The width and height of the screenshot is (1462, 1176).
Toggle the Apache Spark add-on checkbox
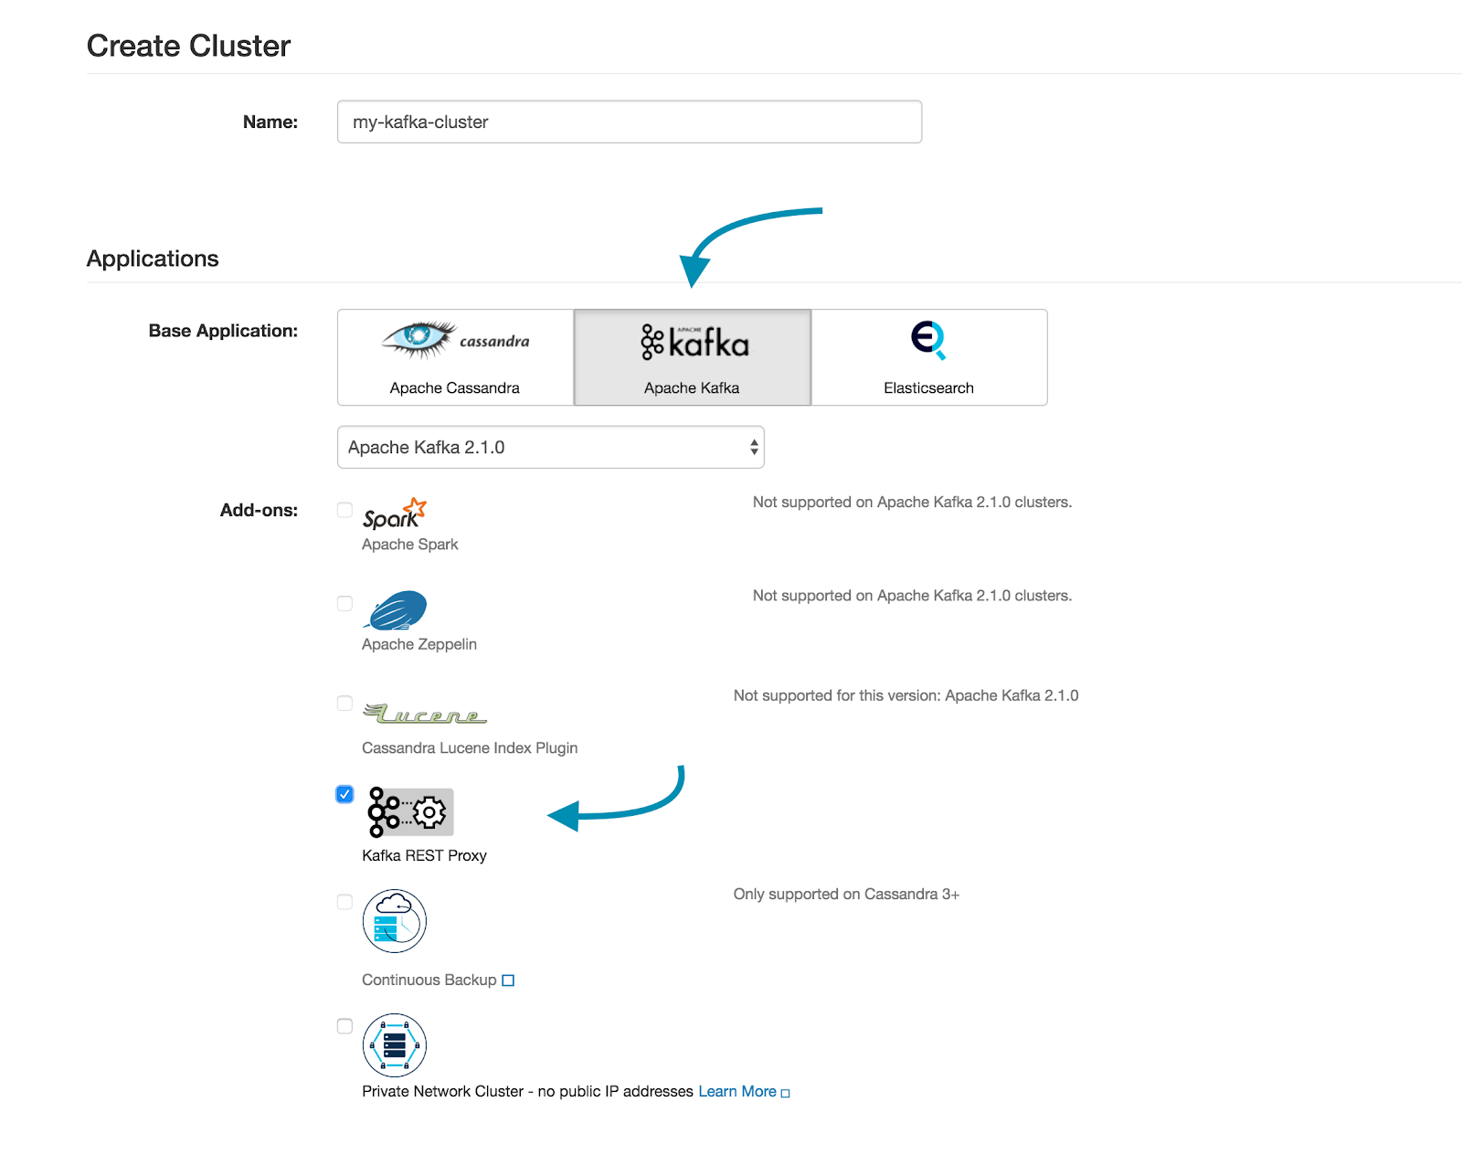[344, 510]
